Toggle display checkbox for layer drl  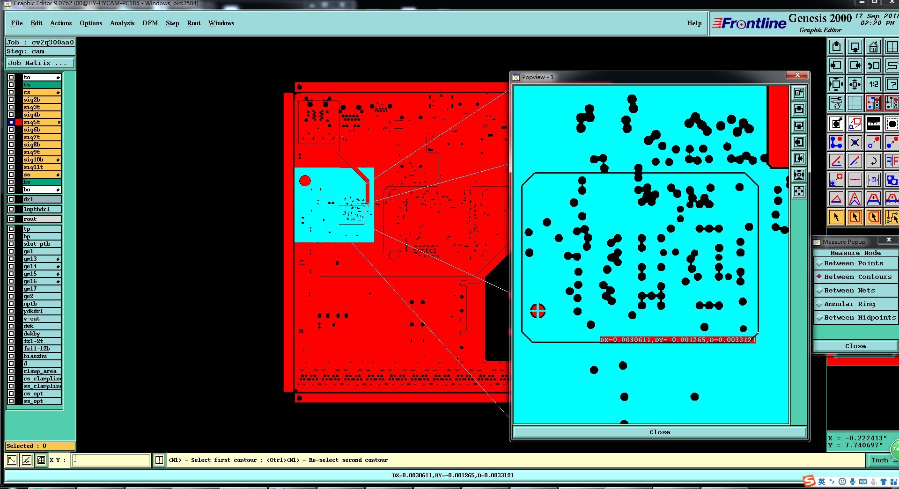tap(11, 199)
